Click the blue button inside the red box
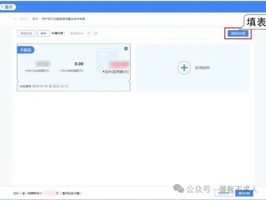Screen dimensions: 266x200 238,33
